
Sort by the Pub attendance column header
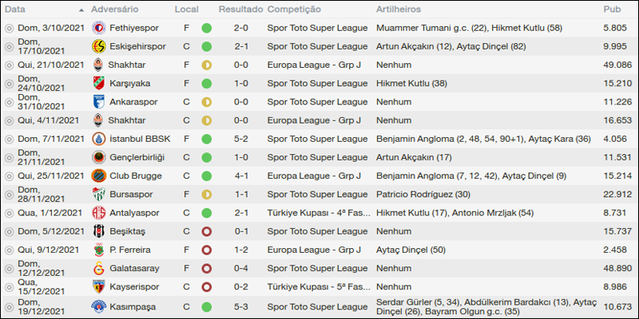[613, 9]
